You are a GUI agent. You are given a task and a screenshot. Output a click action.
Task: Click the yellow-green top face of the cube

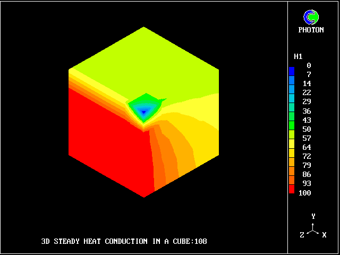(143, 58)
